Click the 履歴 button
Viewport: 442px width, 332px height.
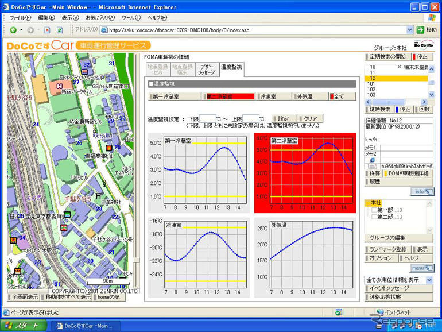pyautogui.click(x=398, y=182)
